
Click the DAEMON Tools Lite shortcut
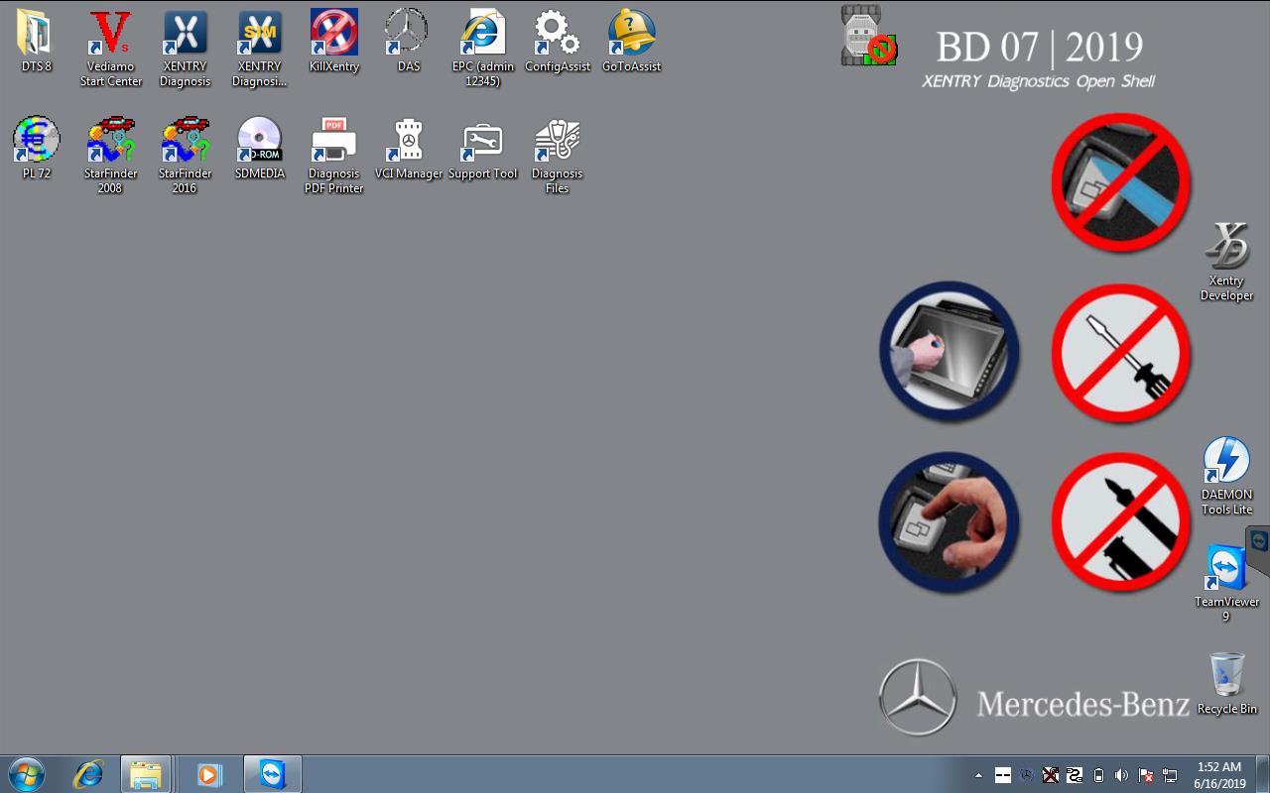click(x=1227, y=476)
